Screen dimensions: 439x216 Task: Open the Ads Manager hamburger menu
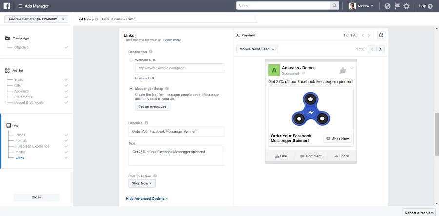click(21, 6)
